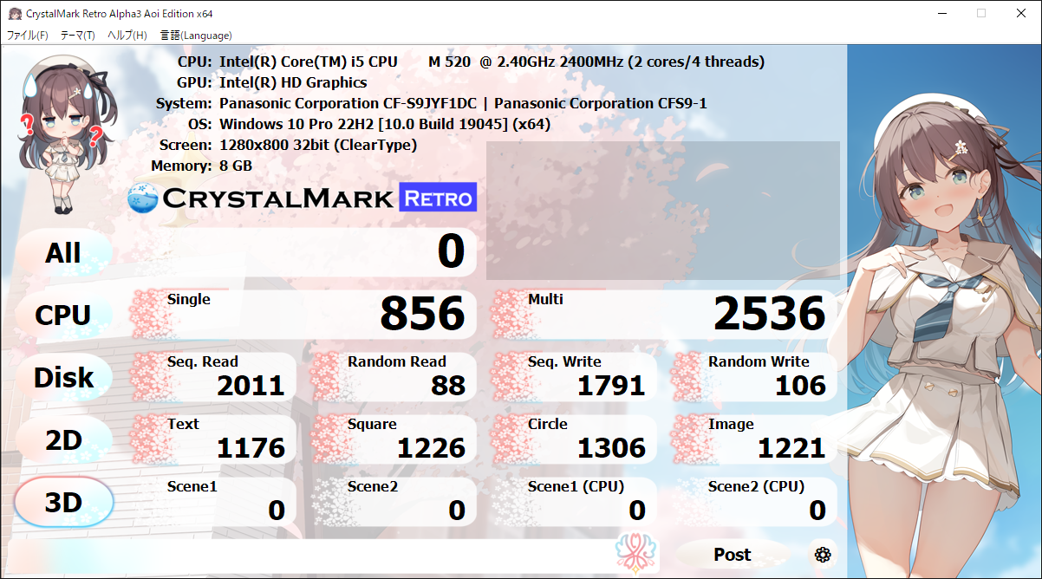Open the 言語(Language) menu
Screen dimensions: 1042x579
click(196, 36)
